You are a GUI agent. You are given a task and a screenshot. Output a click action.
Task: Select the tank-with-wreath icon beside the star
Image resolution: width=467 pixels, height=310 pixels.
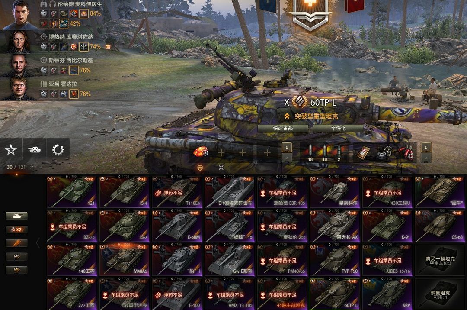[x=35, y=150]
